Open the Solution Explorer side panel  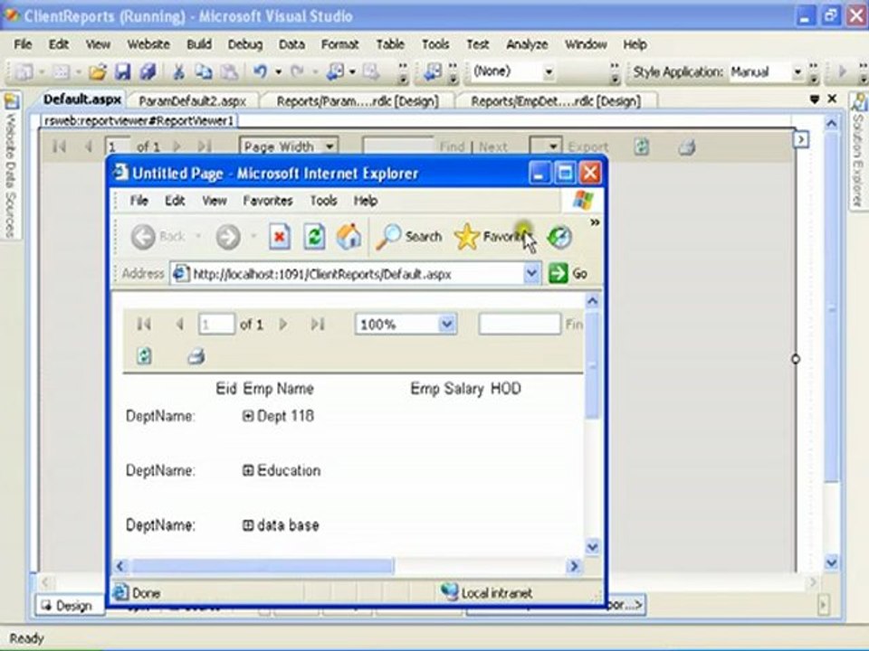point(858,151)
